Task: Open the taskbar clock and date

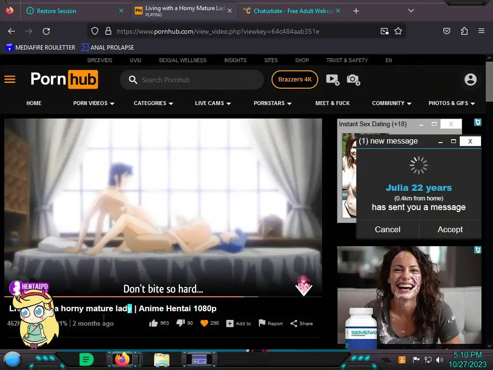Action: tap(467, 359)
